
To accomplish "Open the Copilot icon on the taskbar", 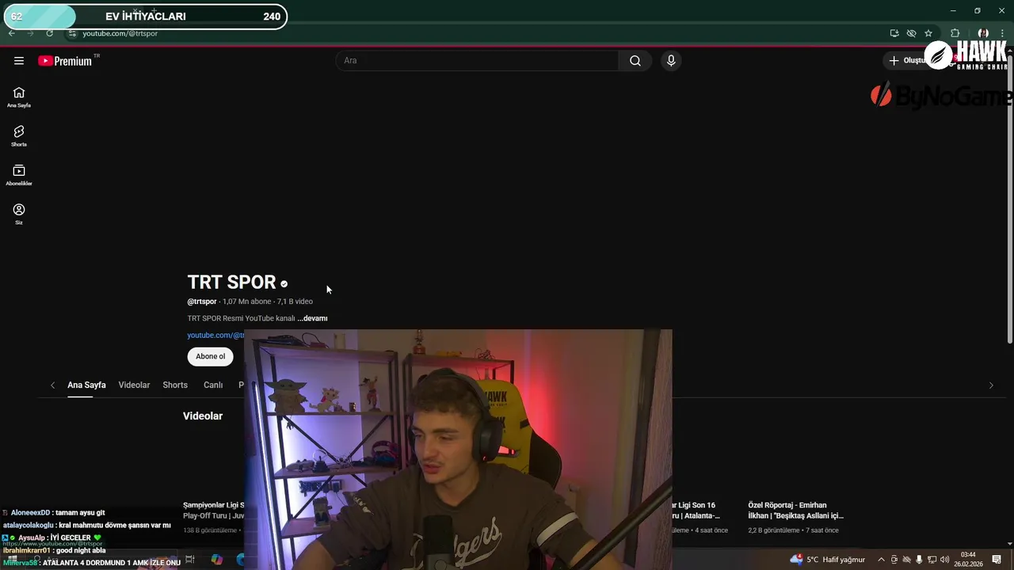I will (x=217, y=560).
